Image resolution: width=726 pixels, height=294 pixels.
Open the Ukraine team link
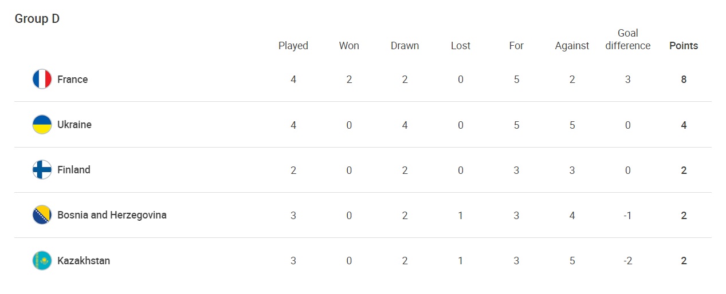(74, 125)
